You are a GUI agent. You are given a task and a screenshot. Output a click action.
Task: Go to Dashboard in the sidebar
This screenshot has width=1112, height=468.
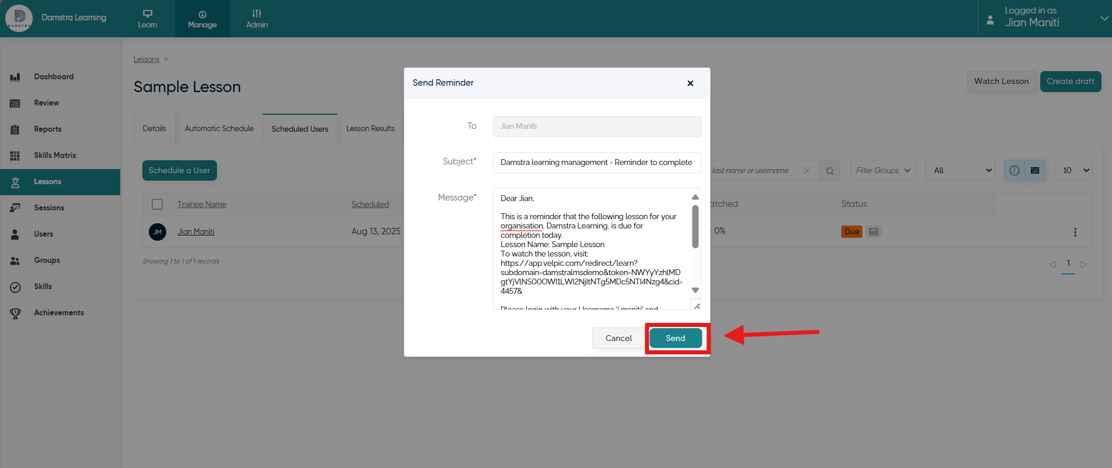[x=60, y=77]
